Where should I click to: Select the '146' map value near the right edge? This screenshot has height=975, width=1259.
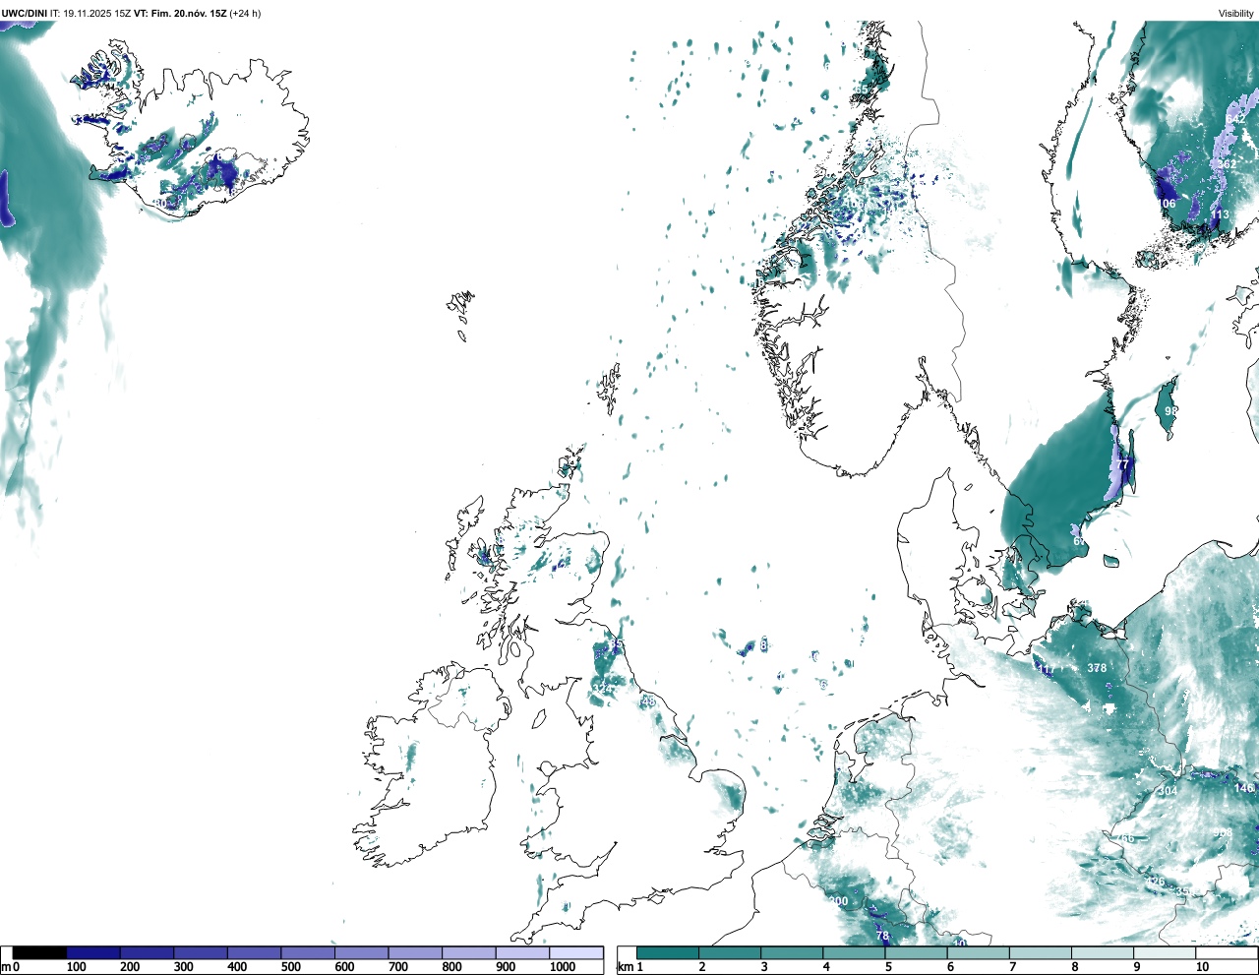point(1244,788)
